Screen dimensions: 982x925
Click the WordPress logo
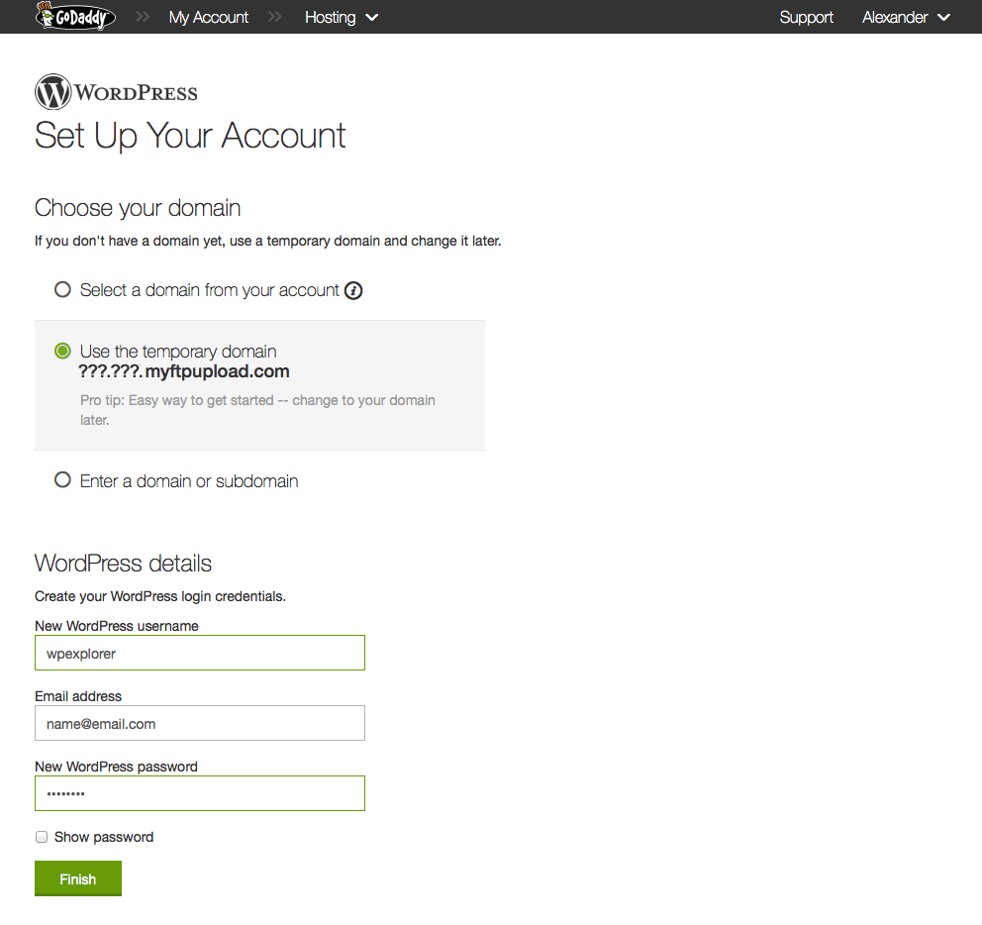click(116, 91)
